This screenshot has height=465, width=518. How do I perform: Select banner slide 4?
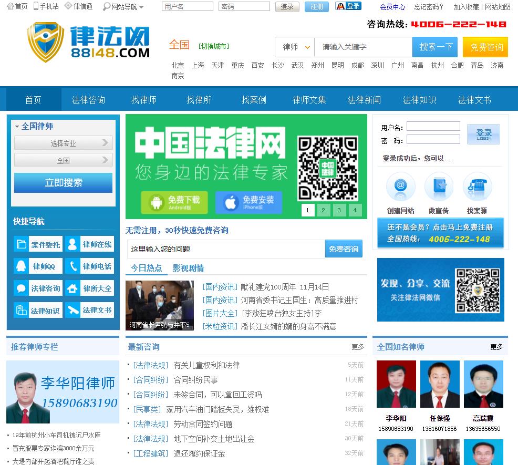point(355,210)
